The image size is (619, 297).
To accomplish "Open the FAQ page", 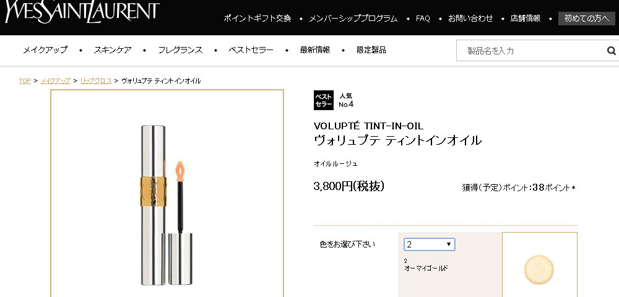I will pos(423,18).
